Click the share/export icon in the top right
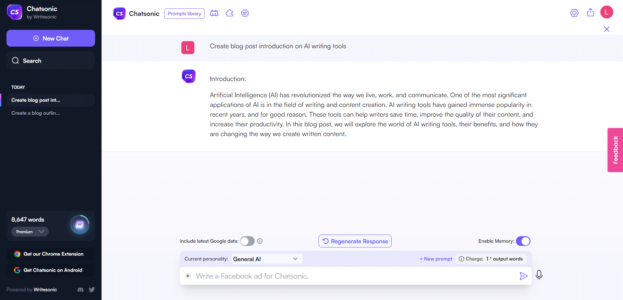Screen dimensions: 623x300 [591, 12]
